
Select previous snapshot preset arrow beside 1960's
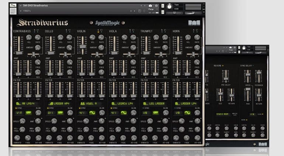(131, 11)
